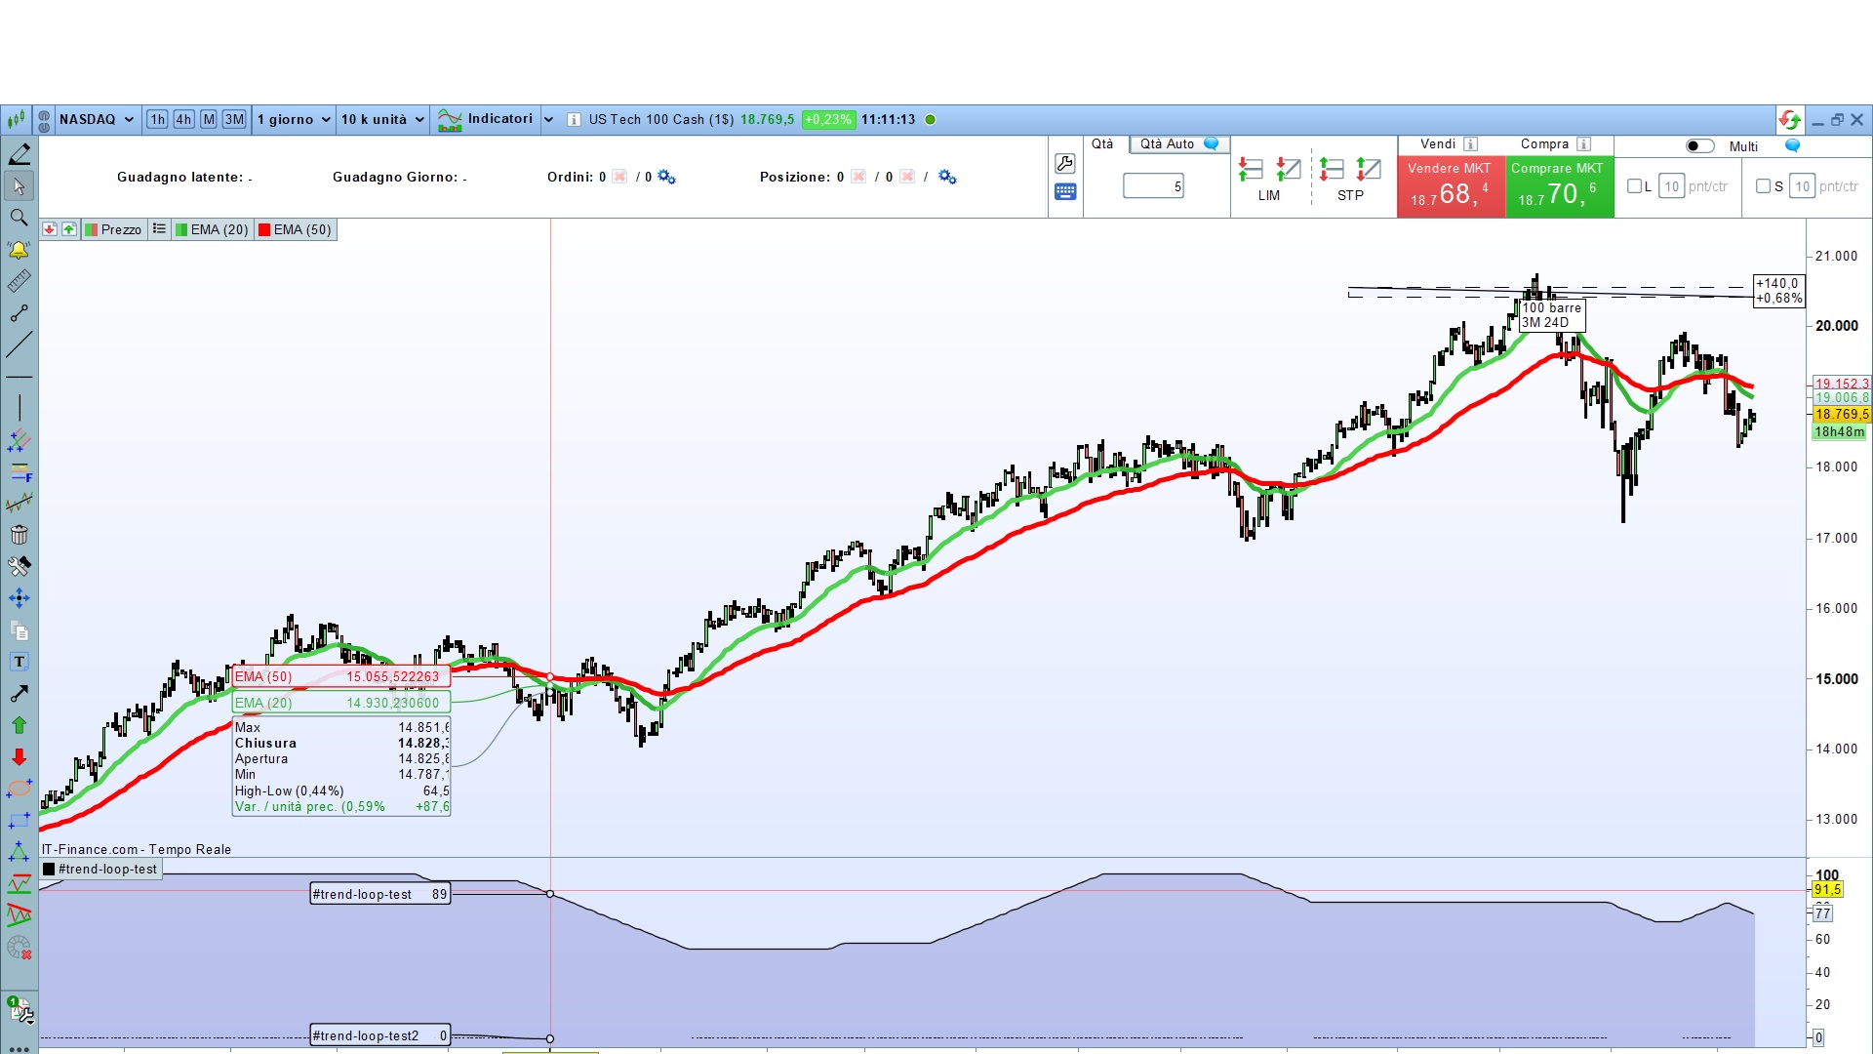Click the keyboard shortcut icon
1873x1054 pixels.
tap(1065, 192)
